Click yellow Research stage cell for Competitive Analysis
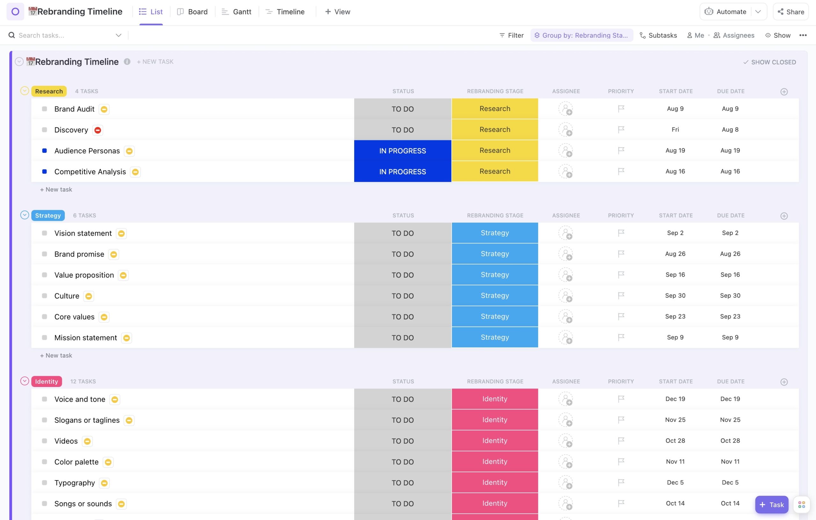This screenshot has height=520, width=816. pos(495,172)
